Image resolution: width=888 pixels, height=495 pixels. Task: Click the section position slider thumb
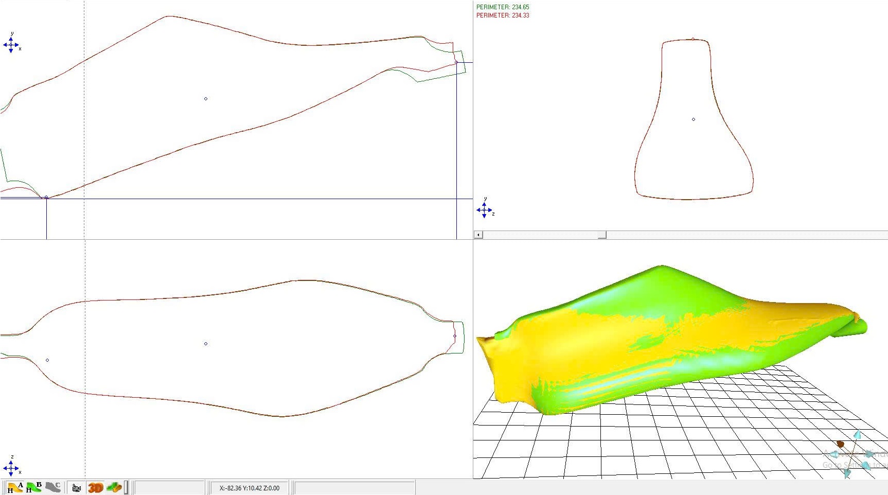tap(602, 235)
